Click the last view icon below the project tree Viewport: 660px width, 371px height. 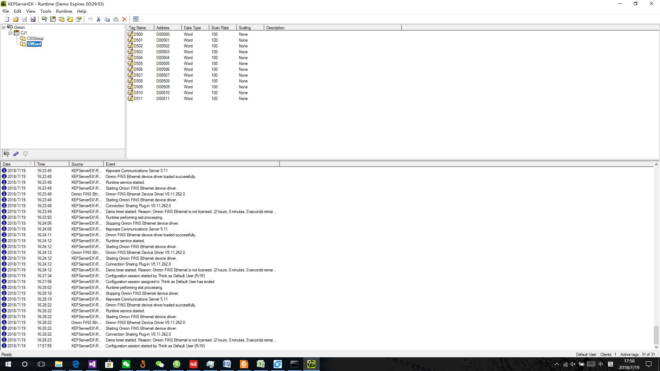pyautogui.click(x=25, y=154)
